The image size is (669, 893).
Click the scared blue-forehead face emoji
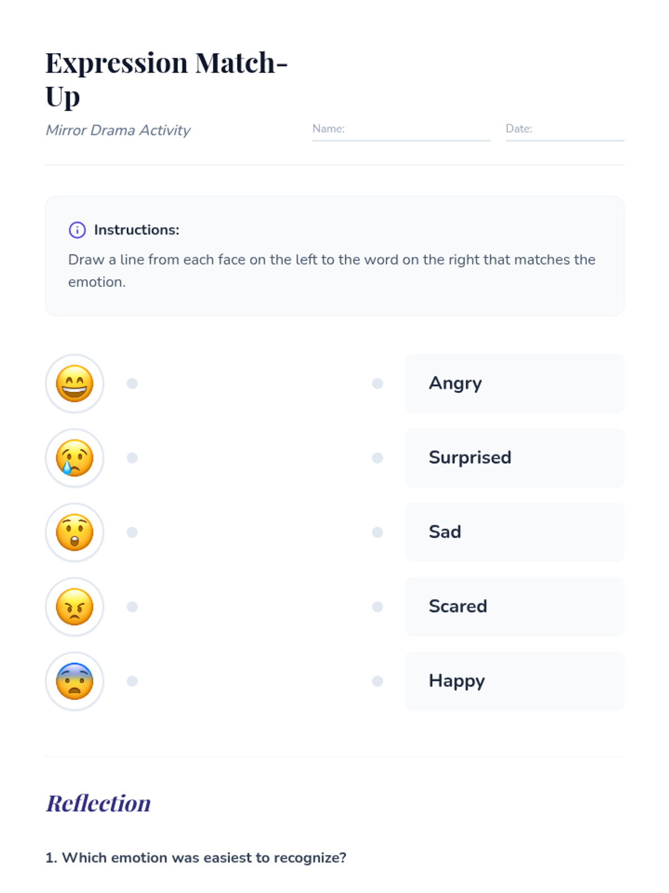coord(74,681)
